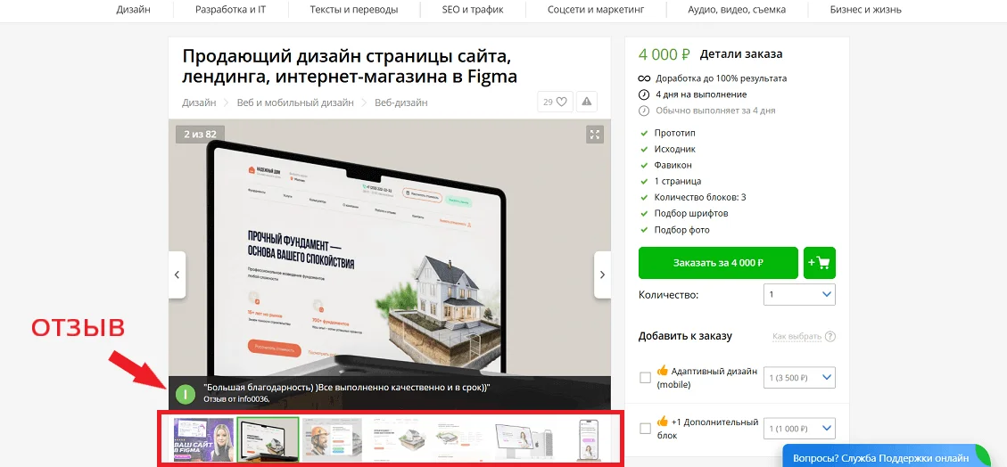Open the 1 (1 000 ₽) dropdown
The height and width of the screenshot is (467, 1007).
tap(799, 429)
